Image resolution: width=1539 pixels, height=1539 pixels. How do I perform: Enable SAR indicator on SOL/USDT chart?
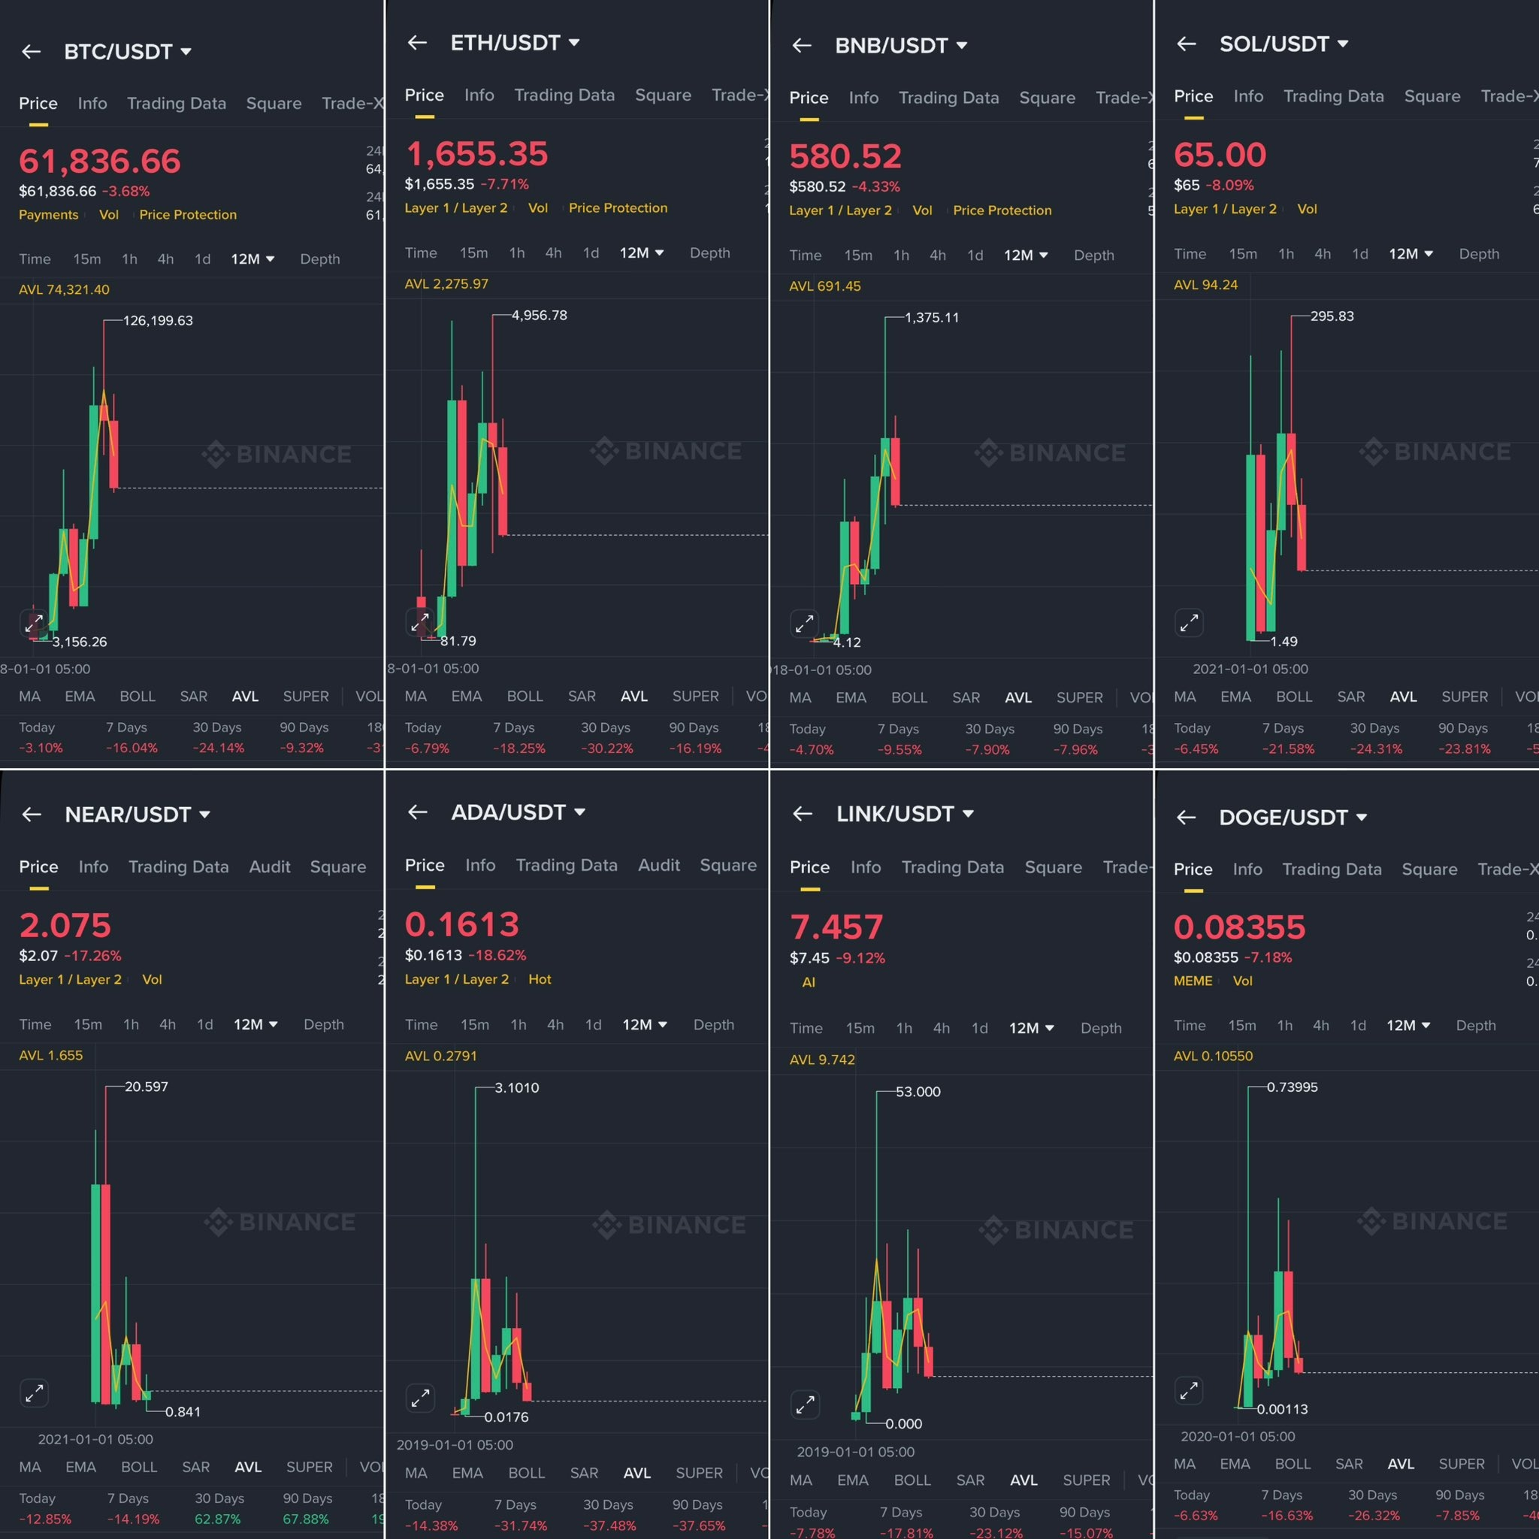[x=1351, y=696]
